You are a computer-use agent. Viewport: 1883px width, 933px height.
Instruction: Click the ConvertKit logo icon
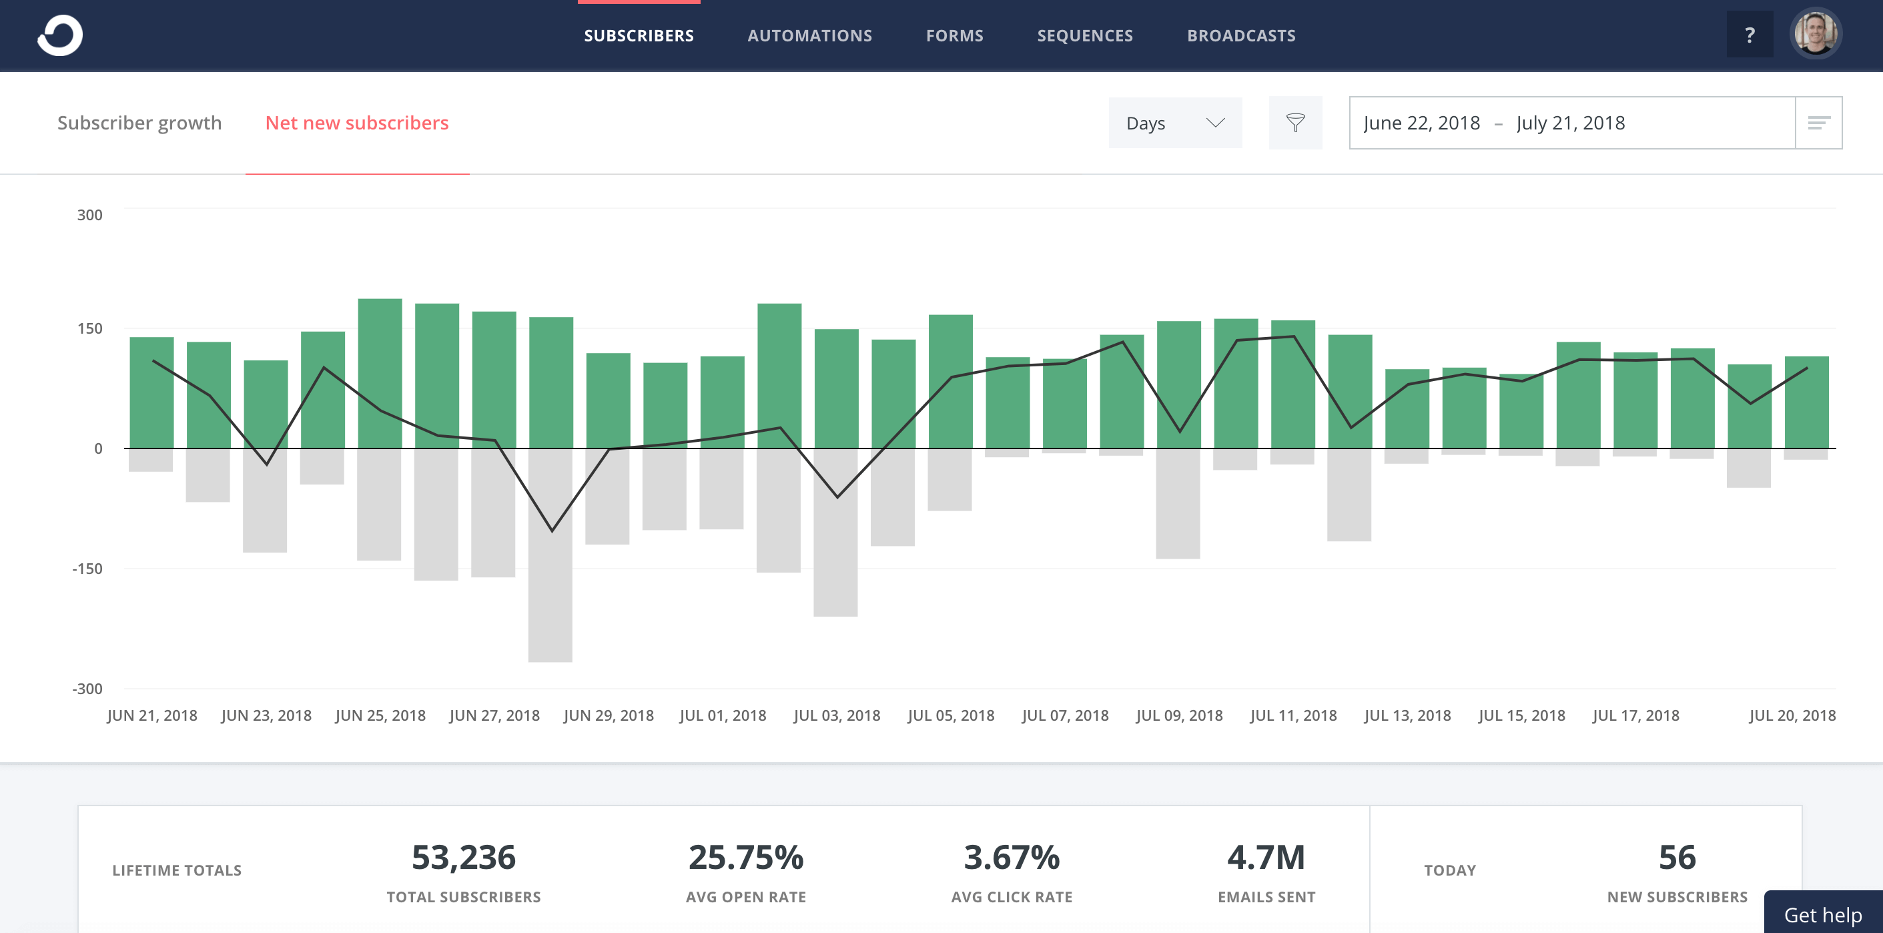60,34
